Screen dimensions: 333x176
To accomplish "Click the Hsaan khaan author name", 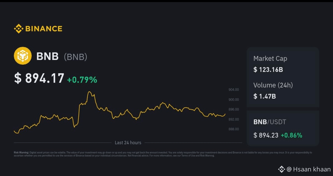I will [x=312, y=170].
